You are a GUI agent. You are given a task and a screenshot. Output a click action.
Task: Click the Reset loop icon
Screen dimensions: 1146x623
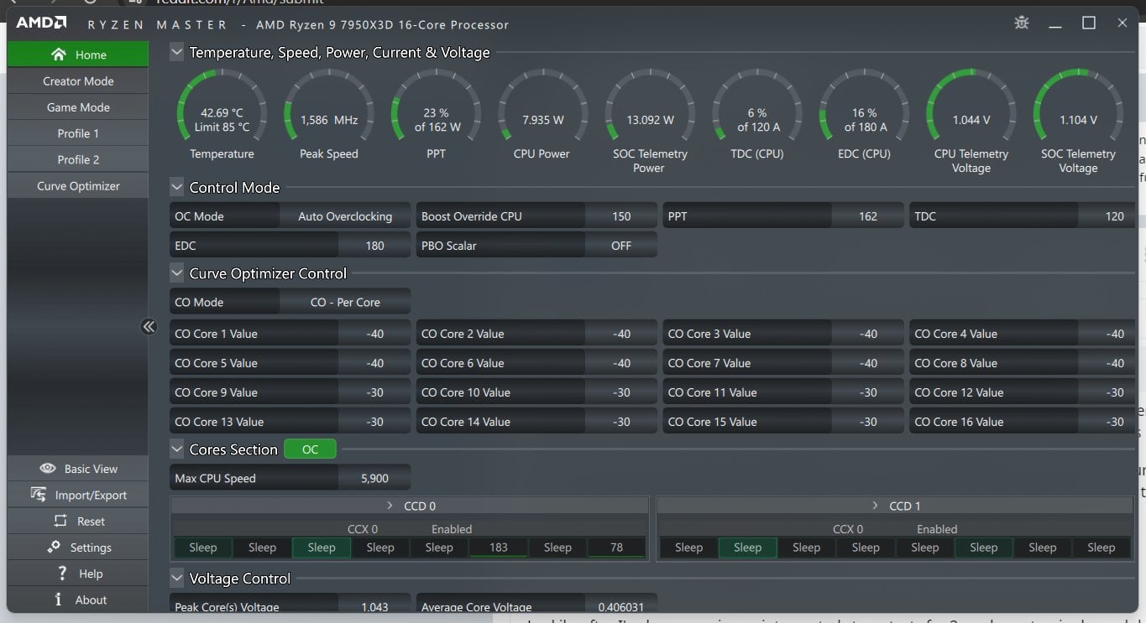click(60, 521)
